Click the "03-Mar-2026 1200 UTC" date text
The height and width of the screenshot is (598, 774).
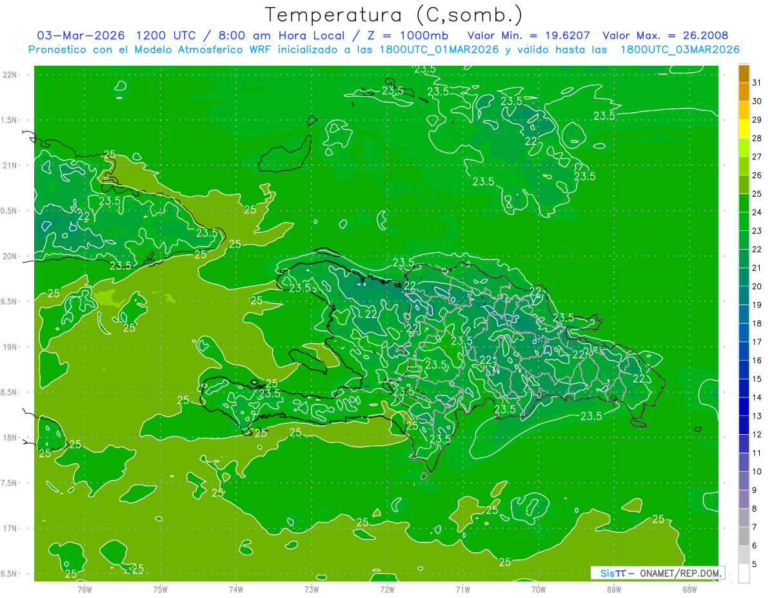click(117, 35)
